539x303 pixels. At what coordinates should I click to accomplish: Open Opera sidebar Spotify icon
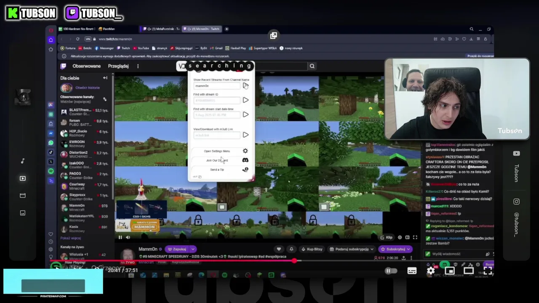click(51, 171)
